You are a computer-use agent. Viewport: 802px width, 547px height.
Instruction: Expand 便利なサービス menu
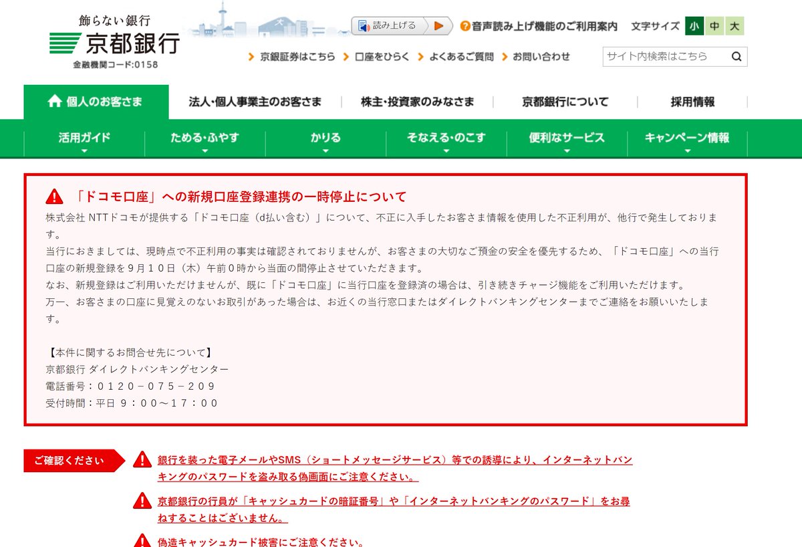pyautogui.click(x=567, y=139)
